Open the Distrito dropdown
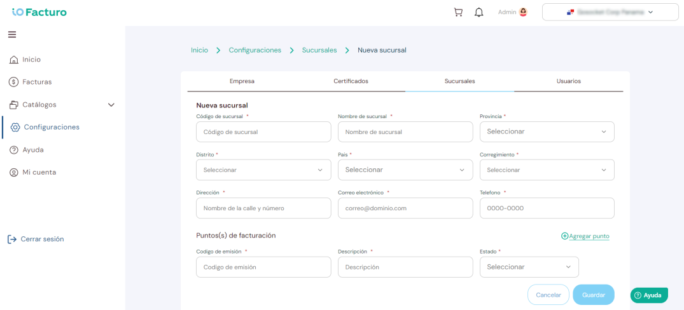Image resolution: width=684 pixels, height=310 pixels. point(263,170)
